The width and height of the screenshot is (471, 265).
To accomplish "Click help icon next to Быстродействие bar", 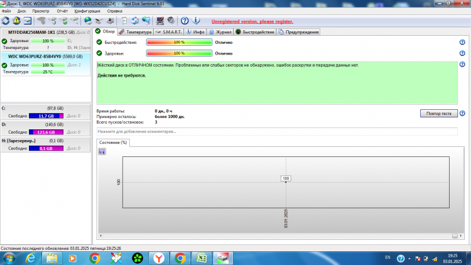I will (x=462, y=42).
